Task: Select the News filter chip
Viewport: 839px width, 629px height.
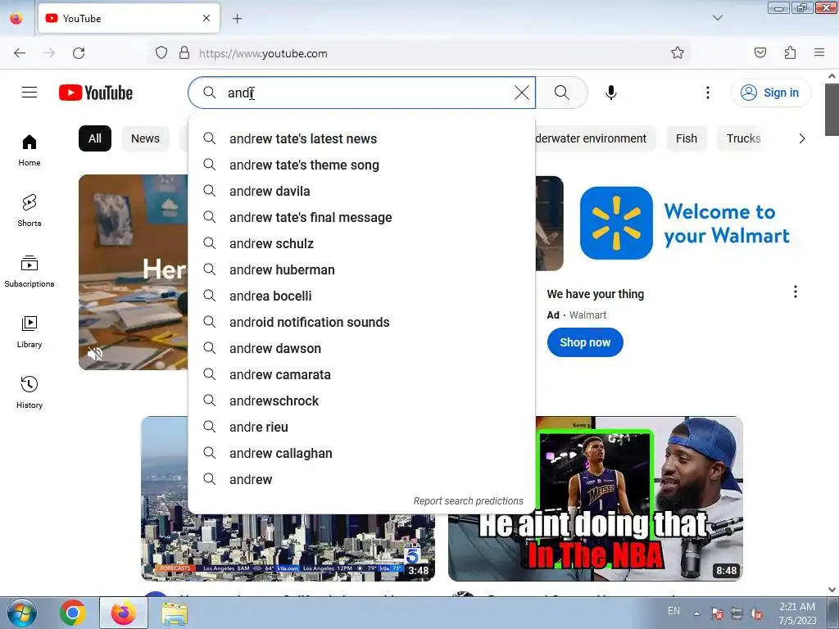Action: [146, 138]
